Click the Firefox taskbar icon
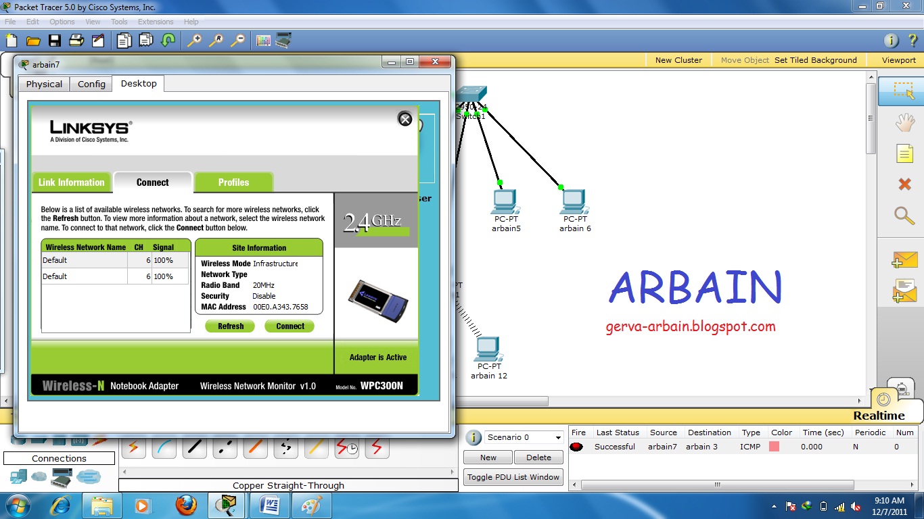The height and width of the screenshot is (519, 924). tap(186, 505)
